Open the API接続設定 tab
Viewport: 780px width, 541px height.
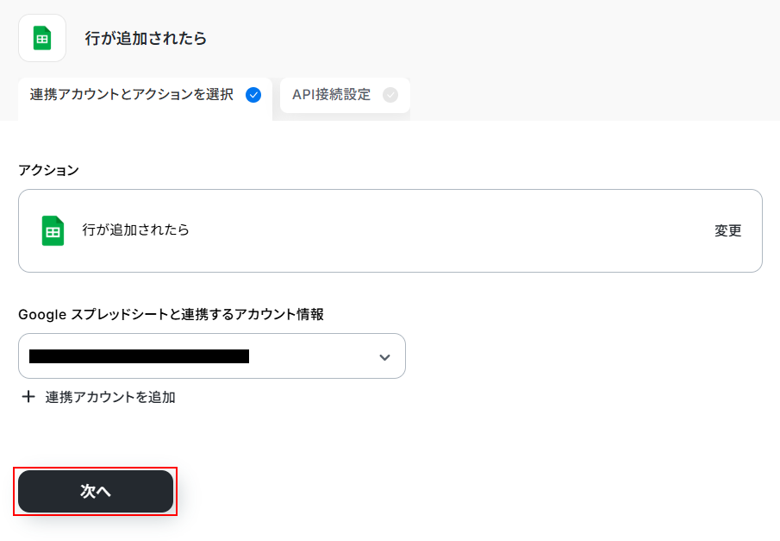331,95
